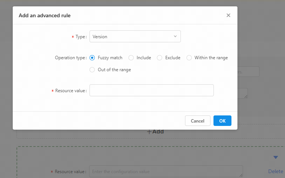Image resolution: width=285 pixels, height=178 pixels.
Task: Pick the Exclude radio button
Action: pyautogui.click(x=160, y=58)
